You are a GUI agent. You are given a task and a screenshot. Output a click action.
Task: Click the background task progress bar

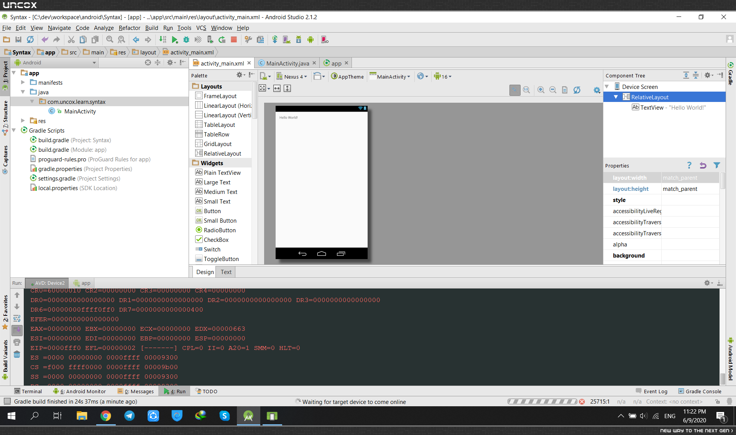(x=542, y=402)
